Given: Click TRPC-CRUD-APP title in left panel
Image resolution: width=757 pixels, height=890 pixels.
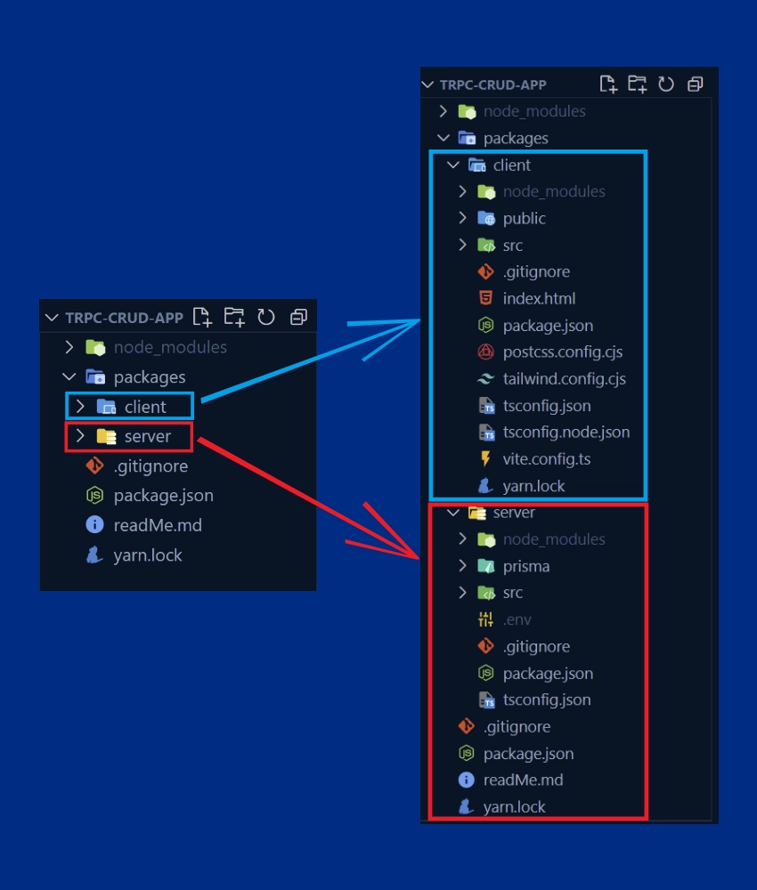Looking at the screenshot, I should (x=125, y=318).
